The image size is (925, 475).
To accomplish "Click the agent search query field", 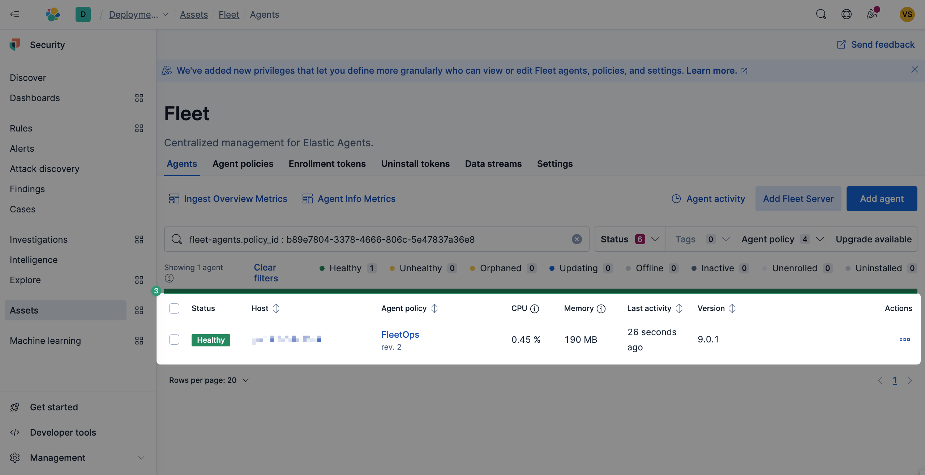I will click(377, 239).
